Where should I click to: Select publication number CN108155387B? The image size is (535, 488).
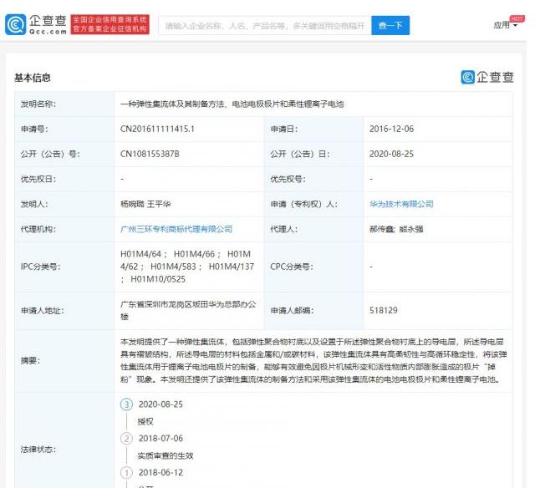(150, 154)
